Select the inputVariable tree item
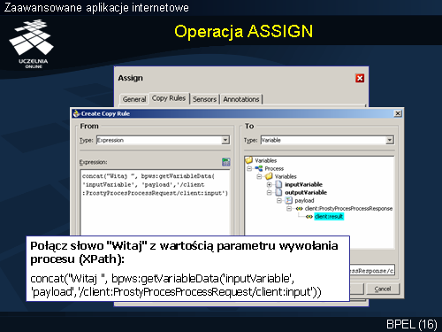Screen dimensions: 442x332 click(303, 184)
